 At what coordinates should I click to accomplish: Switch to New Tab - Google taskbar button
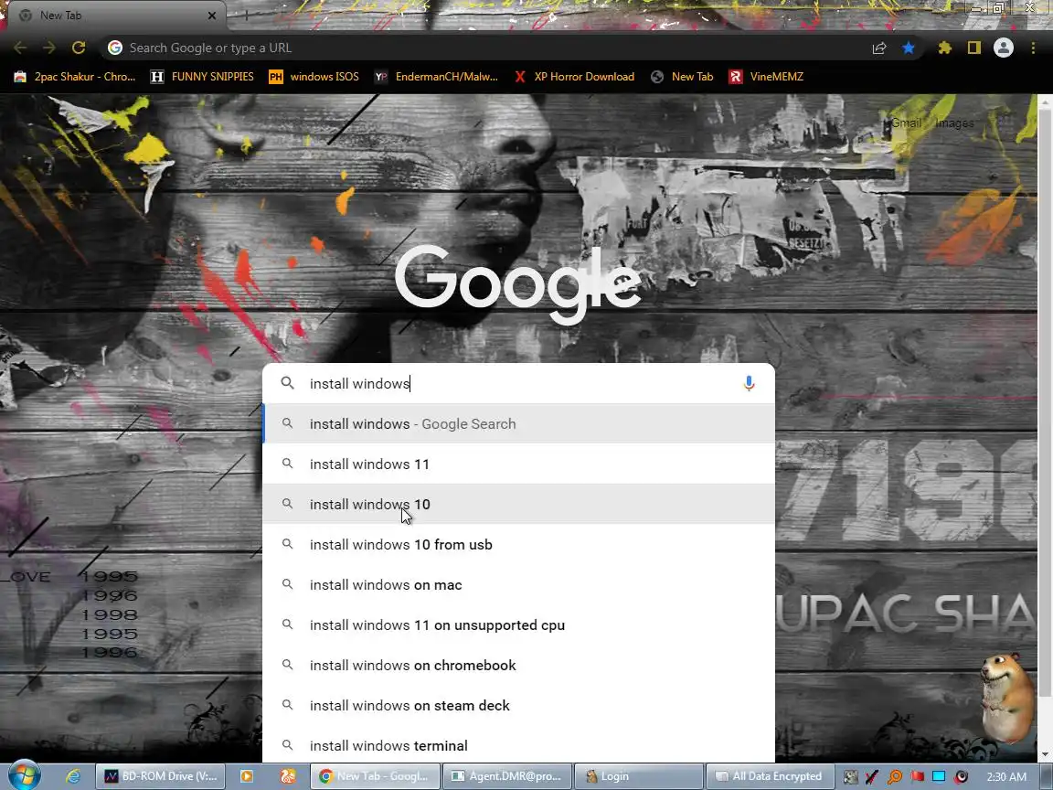pyautogui.click(x=375, y=776)
